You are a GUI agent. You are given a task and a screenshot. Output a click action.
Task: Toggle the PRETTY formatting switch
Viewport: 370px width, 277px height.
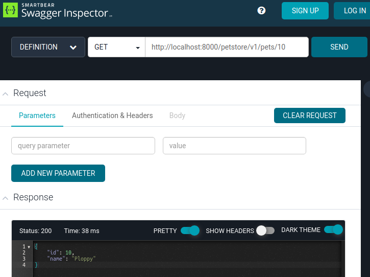pos(190,230)
